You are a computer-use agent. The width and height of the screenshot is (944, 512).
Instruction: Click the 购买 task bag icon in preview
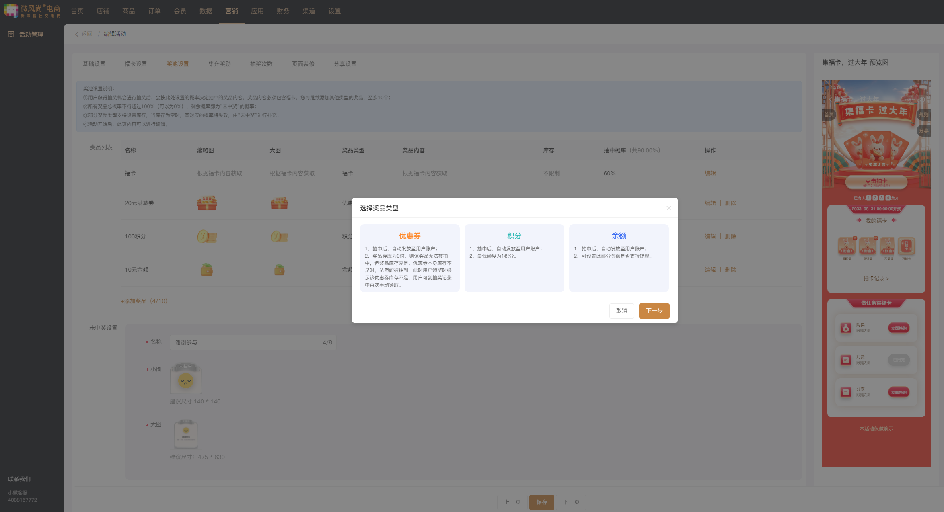coord(845,328)
